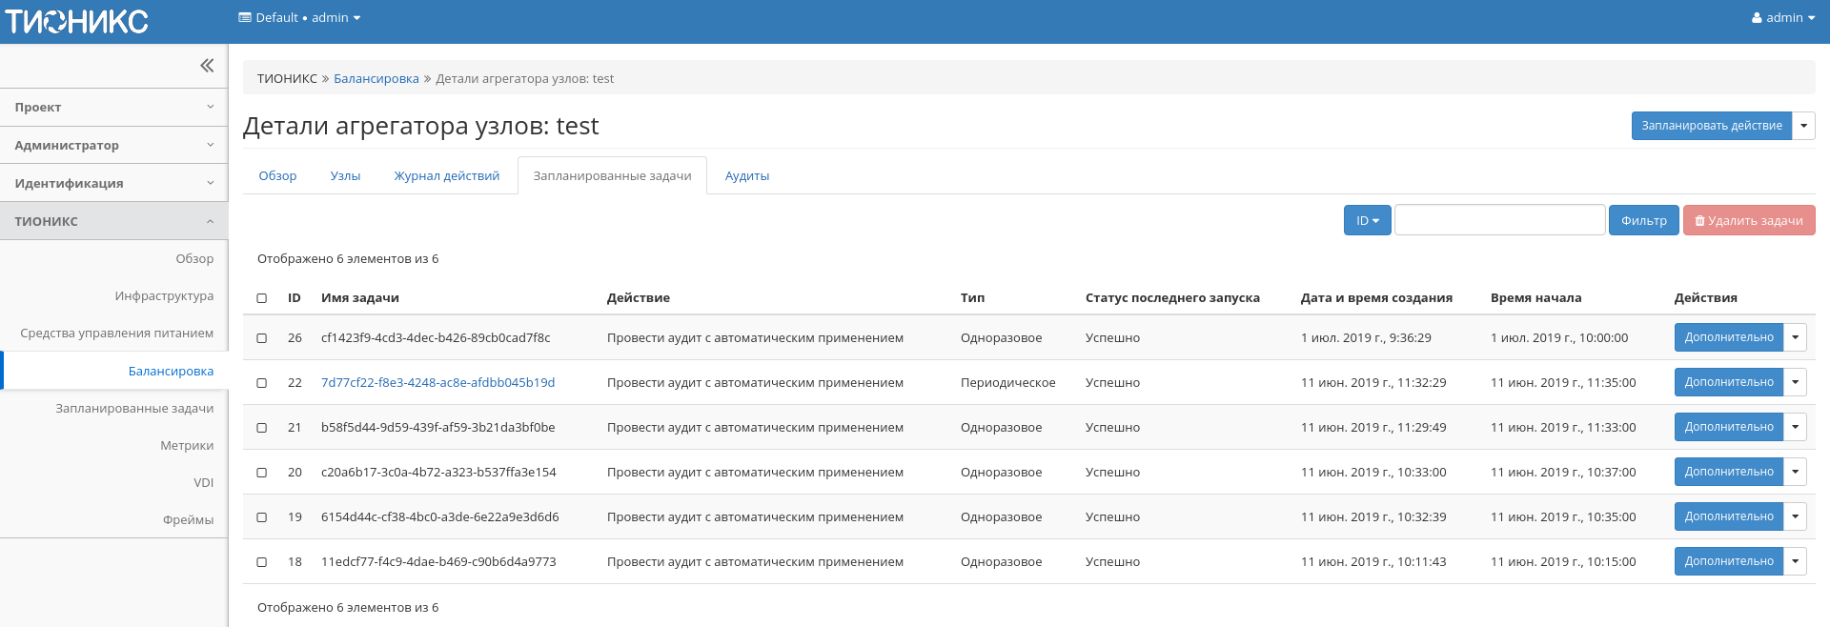
Task: Click the Фильтр button
Action: click(1643, 221)
